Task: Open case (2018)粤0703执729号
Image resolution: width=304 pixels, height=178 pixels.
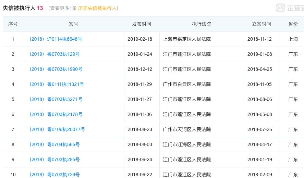Action: [54, 175]
